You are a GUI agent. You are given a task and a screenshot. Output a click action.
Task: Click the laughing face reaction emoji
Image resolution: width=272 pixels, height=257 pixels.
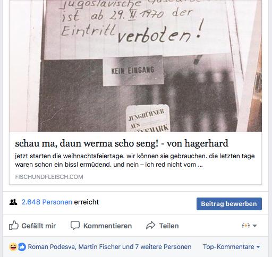(13, 247)
